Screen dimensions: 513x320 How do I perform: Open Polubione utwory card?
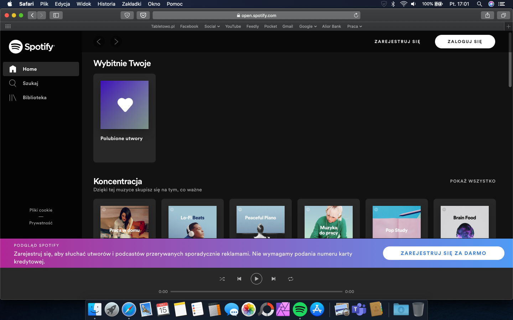point(124,118)
